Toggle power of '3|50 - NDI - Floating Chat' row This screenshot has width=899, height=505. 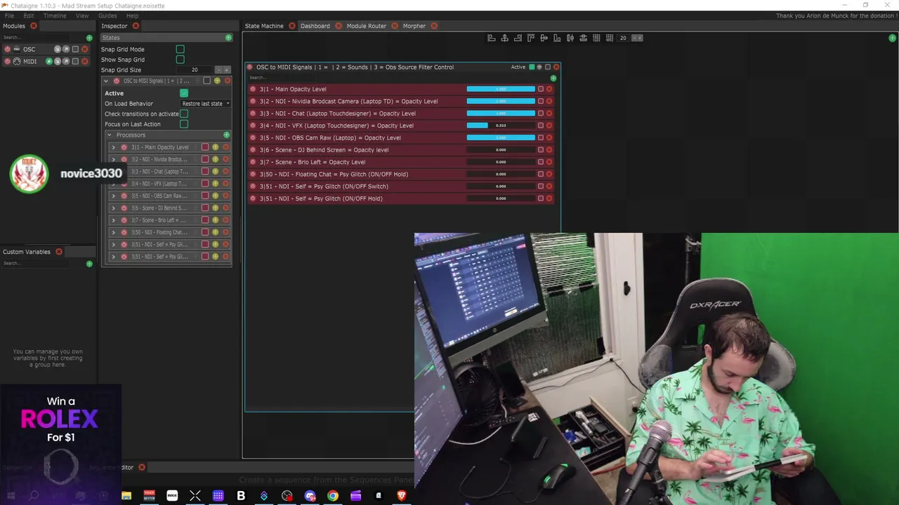253,174
